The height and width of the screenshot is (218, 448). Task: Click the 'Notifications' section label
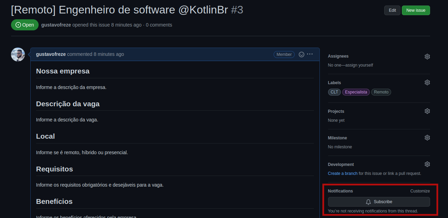coord(340,191)
